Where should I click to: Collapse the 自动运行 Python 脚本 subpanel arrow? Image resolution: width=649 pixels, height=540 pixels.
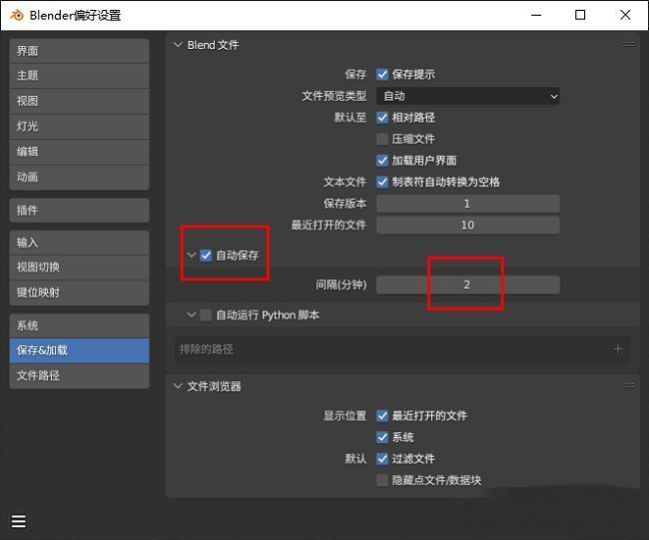192,314
